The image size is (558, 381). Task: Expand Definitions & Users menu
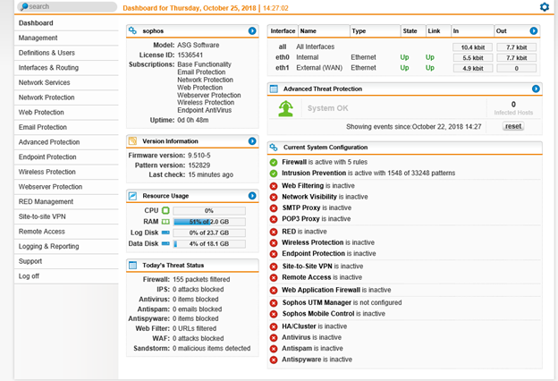(x=66, y=53)
